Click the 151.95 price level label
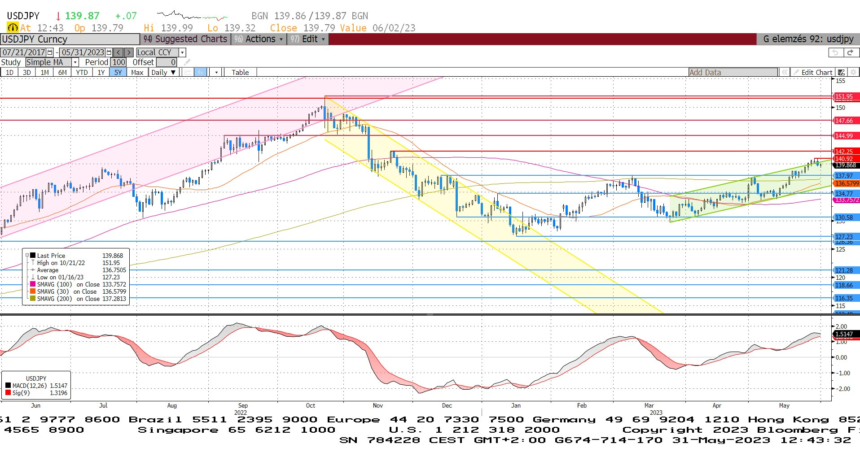 coord(846,96)
